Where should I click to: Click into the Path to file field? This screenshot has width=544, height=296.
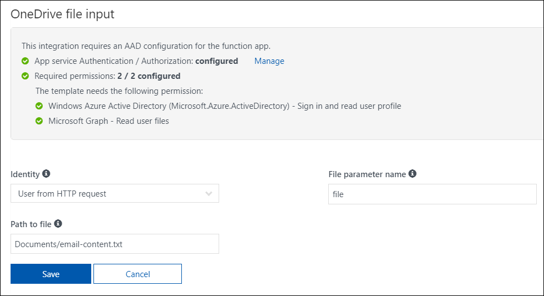coord(114,244)
